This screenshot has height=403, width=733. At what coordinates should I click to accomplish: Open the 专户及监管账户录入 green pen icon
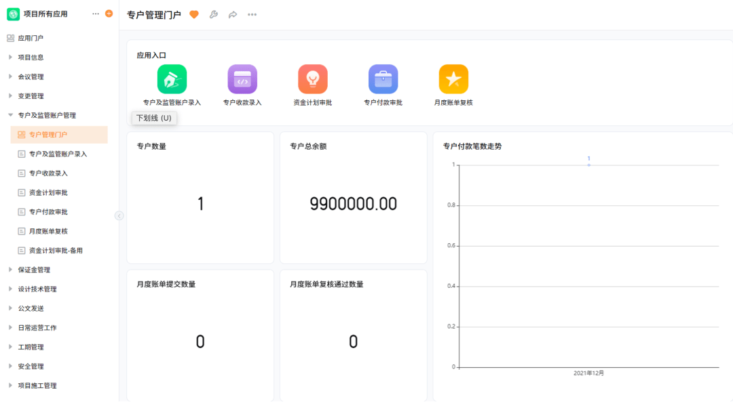click(x=172, y=79)
